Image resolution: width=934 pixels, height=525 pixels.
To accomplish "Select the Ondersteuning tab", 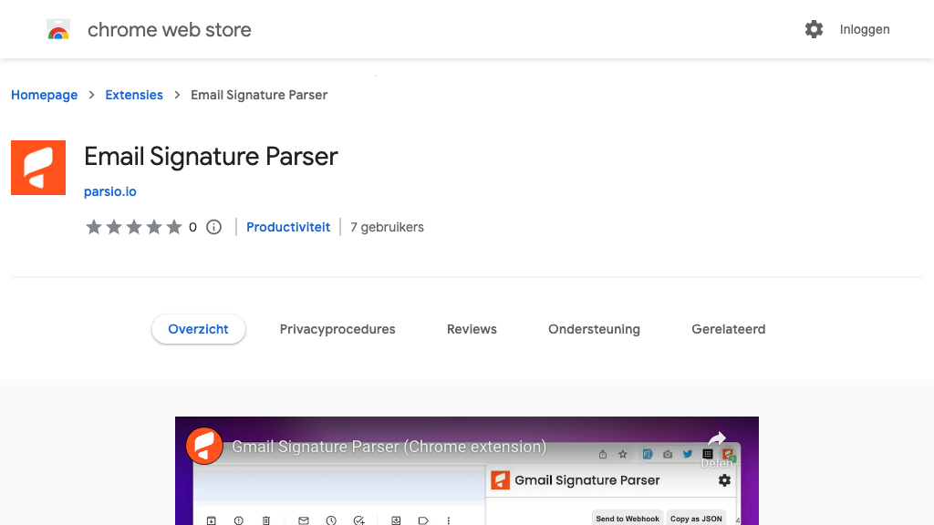I will (x=594, y=329).
